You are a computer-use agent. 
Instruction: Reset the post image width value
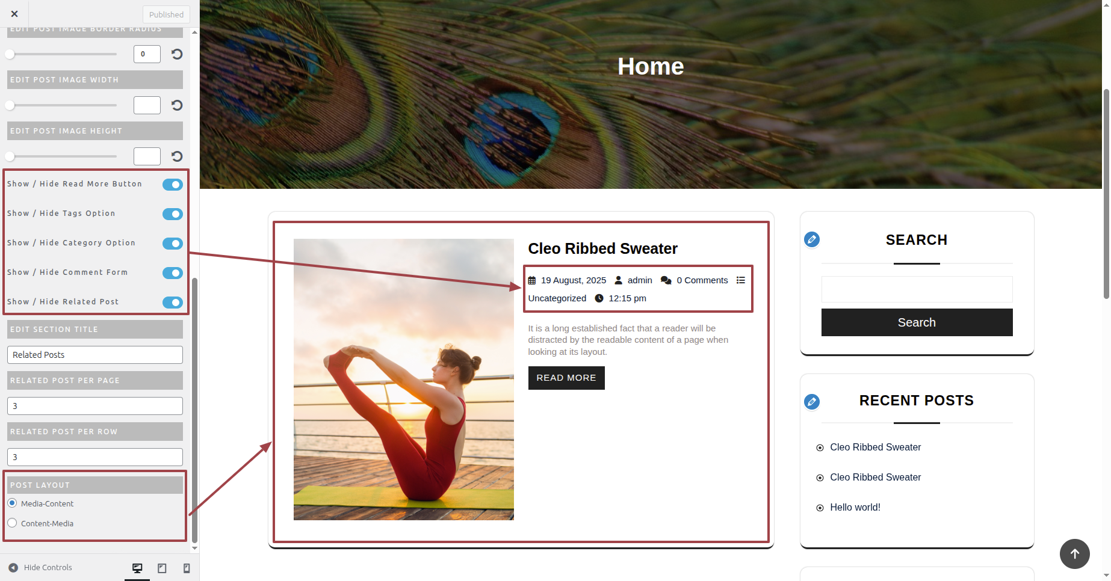(x=177, y=105)
